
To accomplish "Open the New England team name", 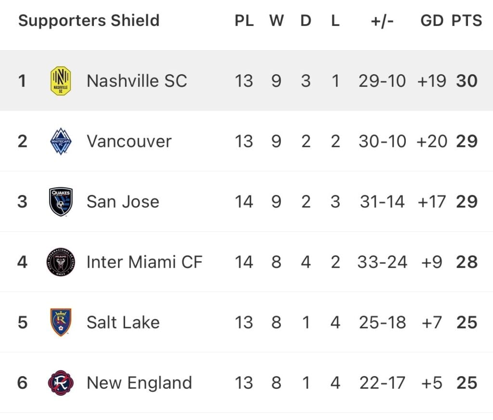I will coord(139,383).
